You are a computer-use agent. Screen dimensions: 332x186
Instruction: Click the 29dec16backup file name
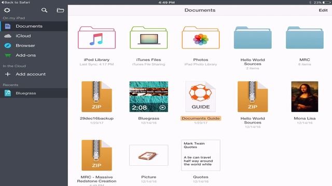96,118
